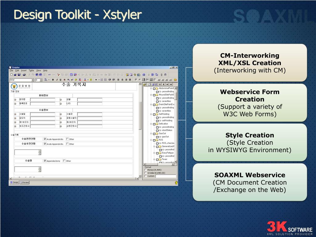The width and height of the screenshot is (316, 237).
Task: Open the Arial font name dropdown
Action: pos(33,80)
